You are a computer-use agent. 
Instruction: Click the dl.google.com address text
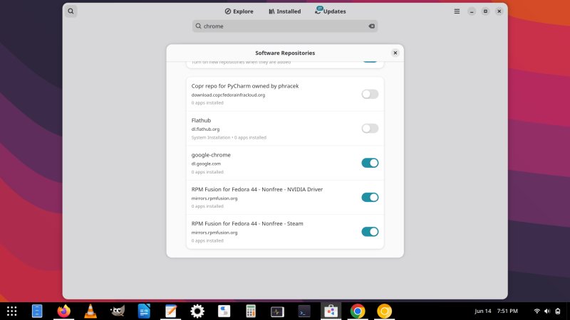point(206,164)
